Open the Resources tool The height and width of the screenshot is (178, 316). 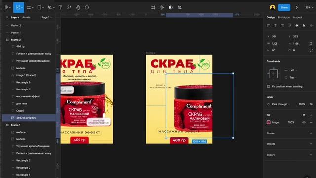click(x=69, y=8)
